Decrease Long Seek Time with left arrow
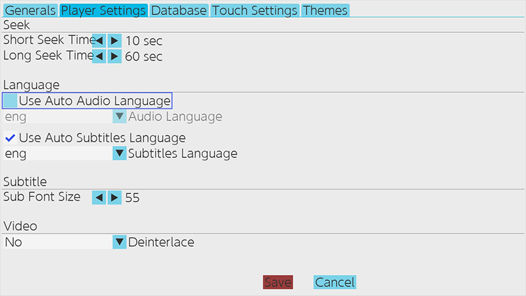Image resolution: width=526 pixels, height=296 pixels. [x=99, y=56]
